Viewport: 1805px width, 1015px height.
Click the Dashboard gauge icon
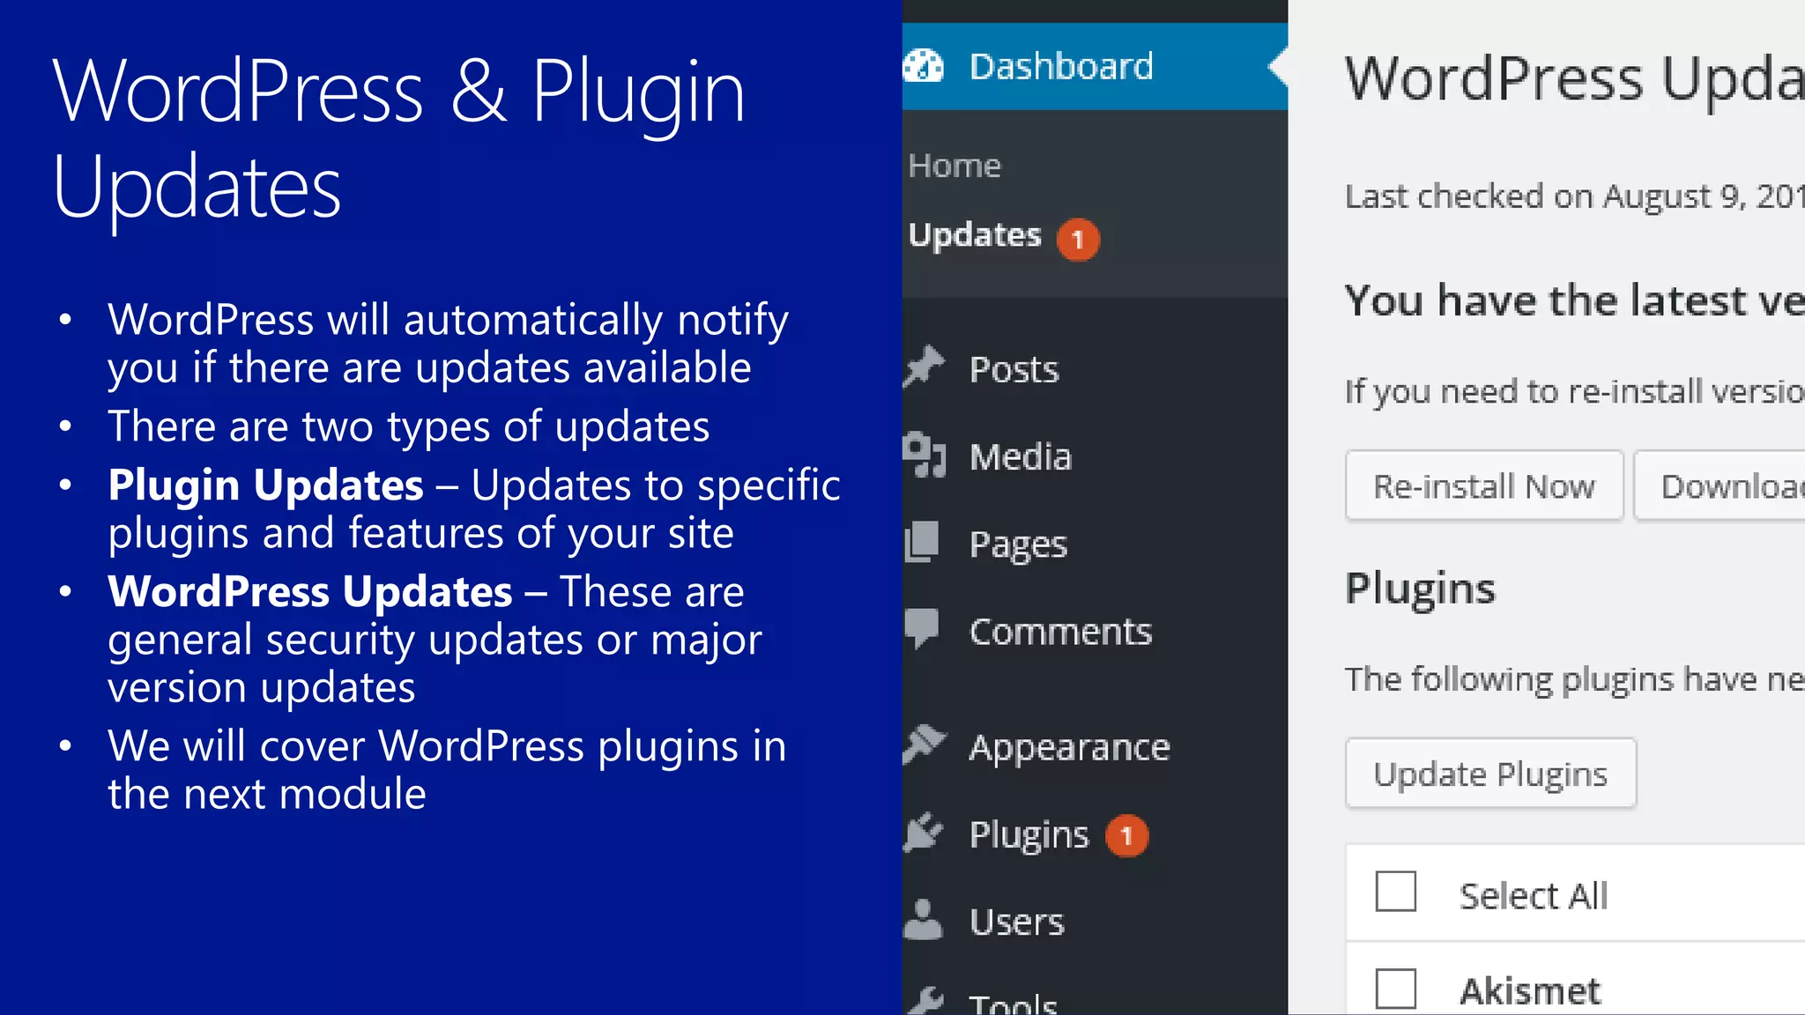[x=923, y=66]
